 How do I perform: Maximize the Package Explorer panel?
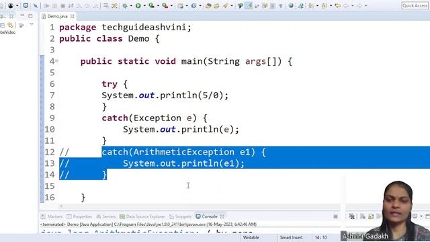click(30, 16)
